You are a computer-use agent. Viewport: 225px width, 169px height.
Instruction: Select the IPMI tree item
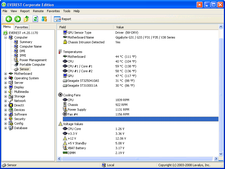tap(23, 55)
